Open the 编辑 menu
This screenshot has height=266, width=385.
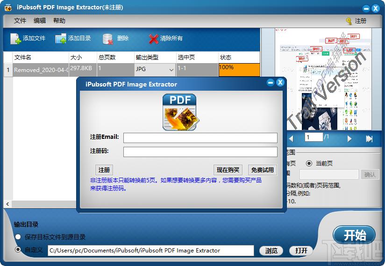(40, 21)
